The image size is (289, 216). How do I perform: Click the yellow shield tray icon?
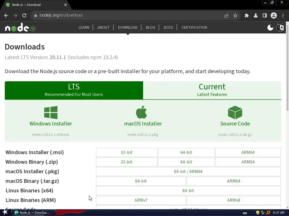[x=258, y=213]
